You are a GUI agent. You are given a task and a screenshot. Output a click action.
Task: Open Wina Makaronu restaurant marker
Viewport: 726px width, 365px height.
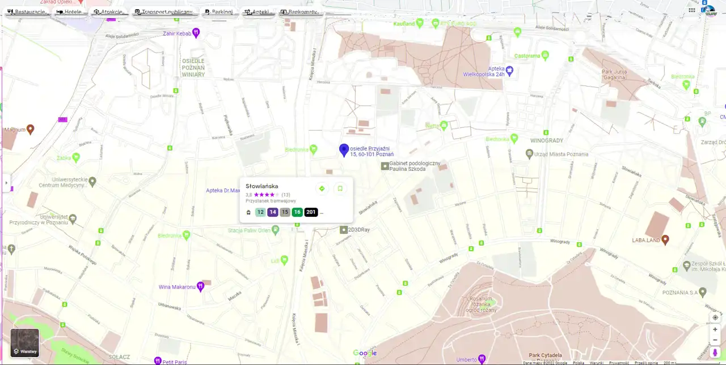point(200,286)
